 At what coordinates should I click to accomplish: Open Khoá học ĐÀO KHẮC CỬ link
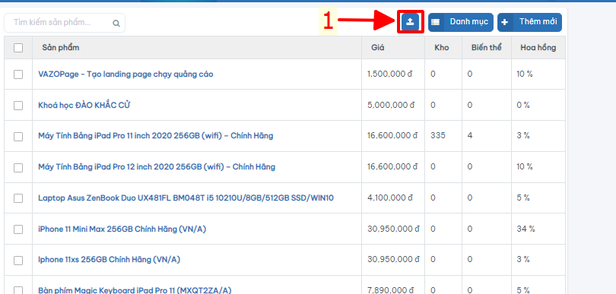click(84, 105)
